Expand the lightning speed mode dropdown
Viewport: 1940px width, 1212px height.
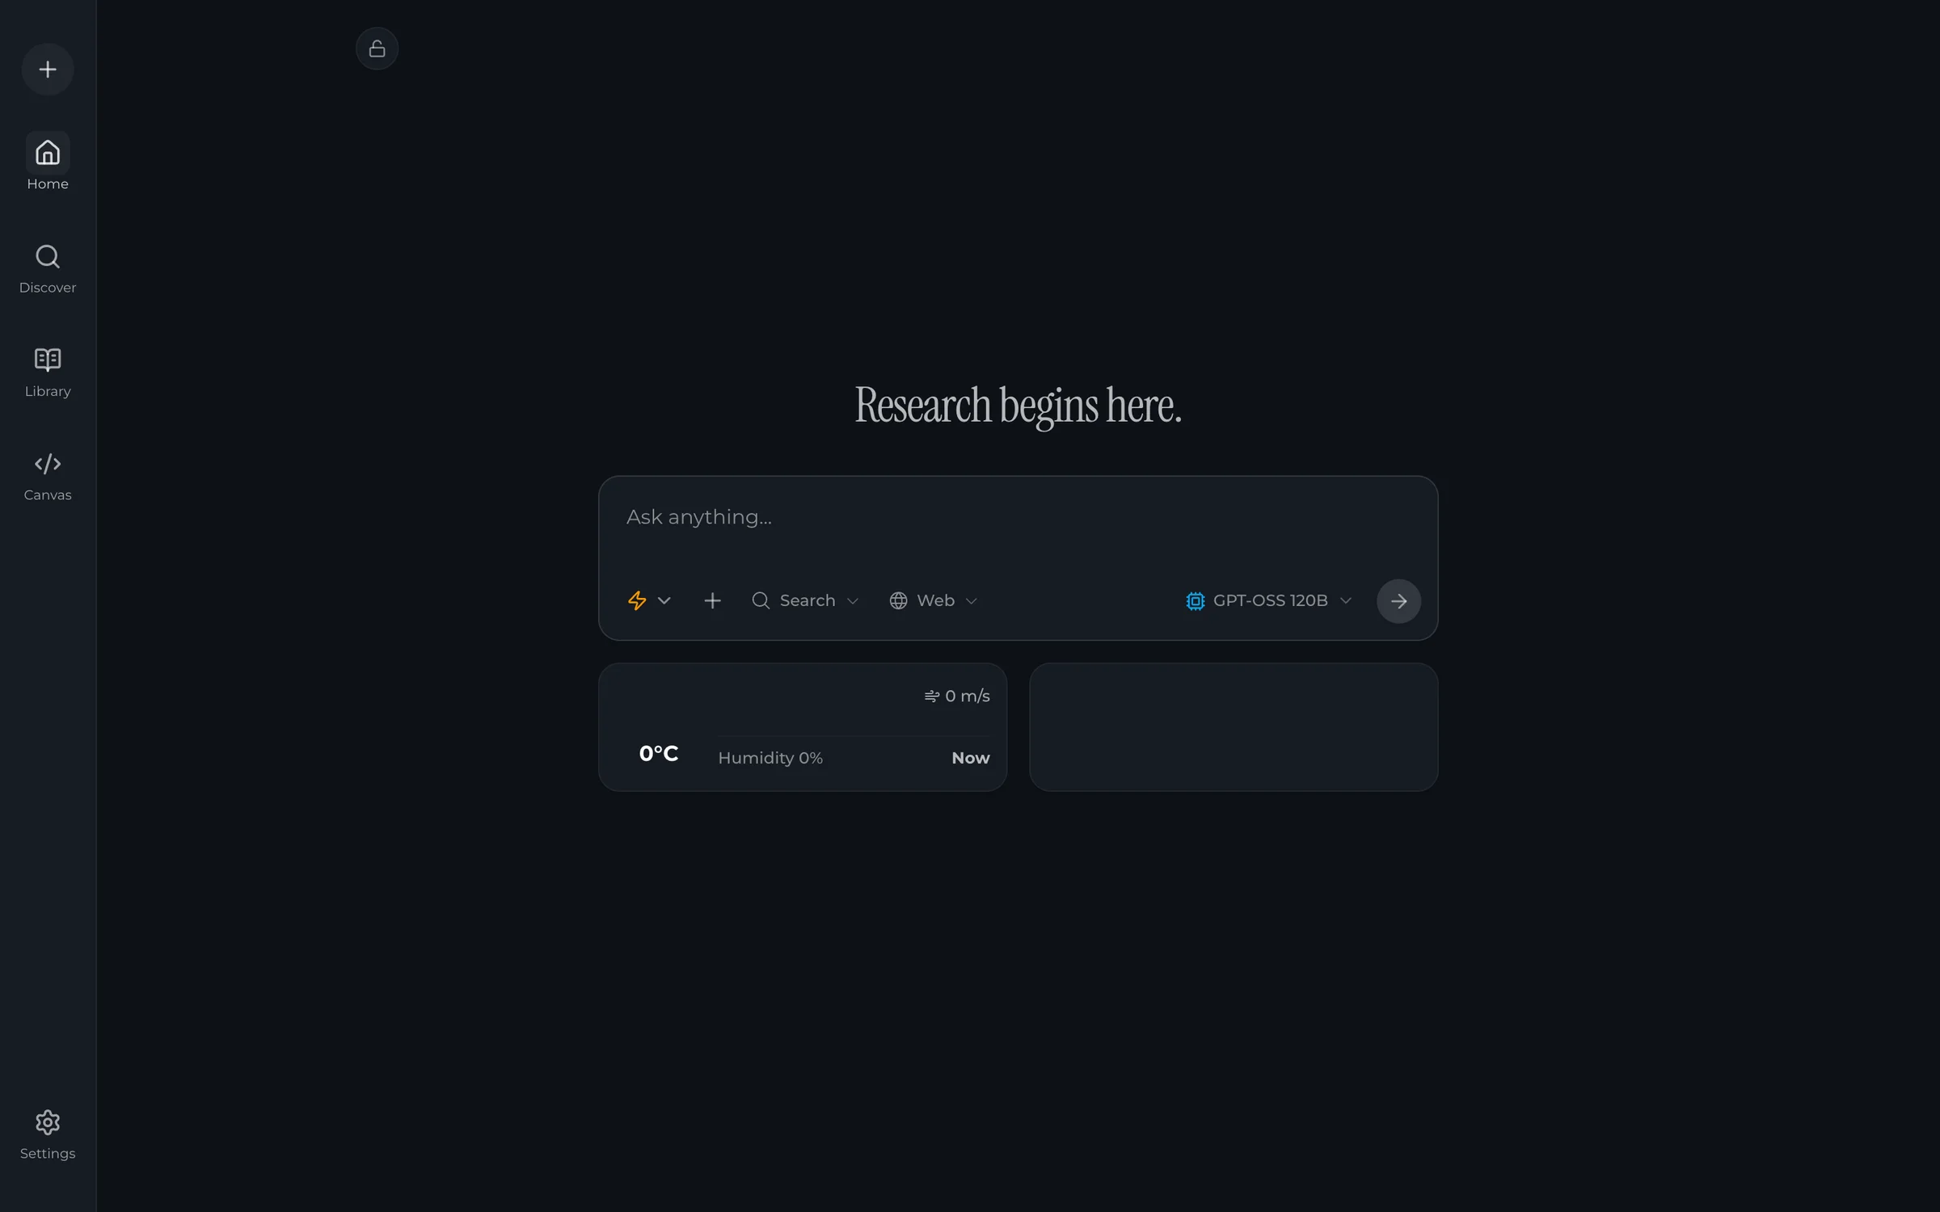click(649, 600)
